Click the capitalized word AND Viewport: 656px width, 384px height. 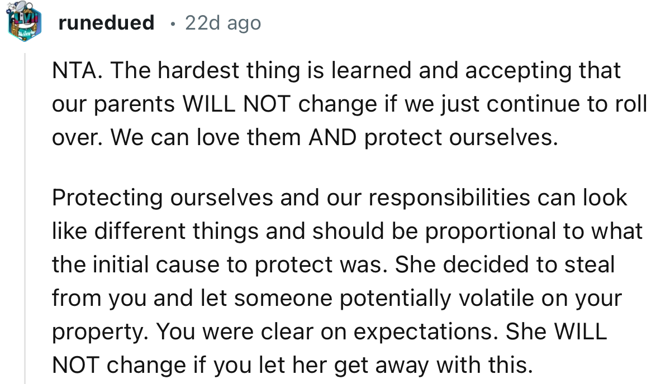point(332,137)
